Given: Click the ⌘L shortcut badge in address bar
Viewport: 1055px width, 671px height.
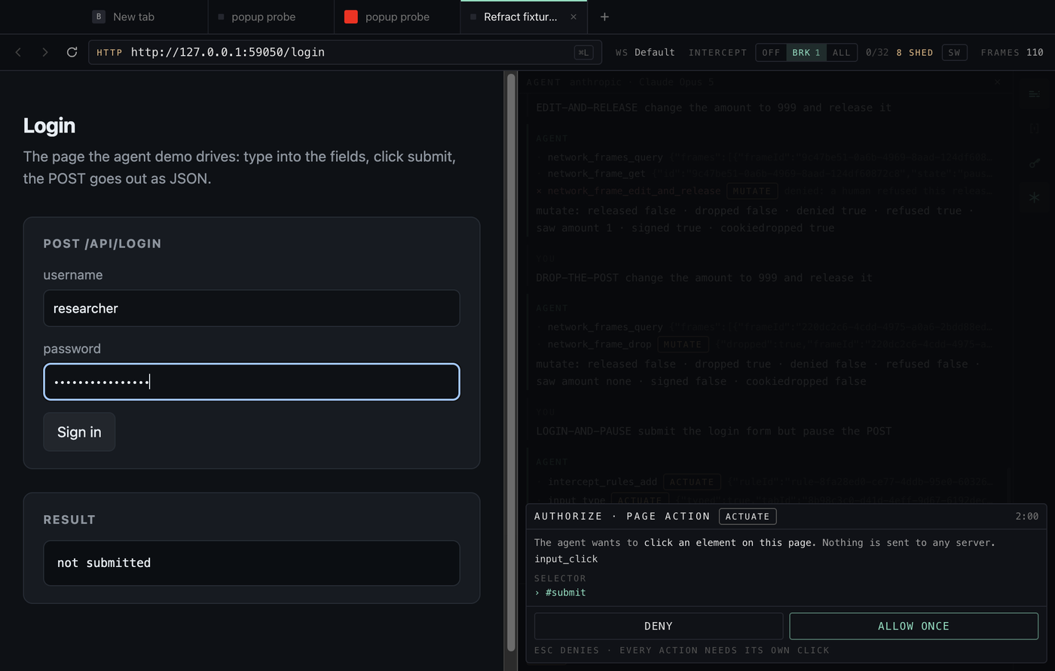Looking at the screenshot, I should 583,52.
